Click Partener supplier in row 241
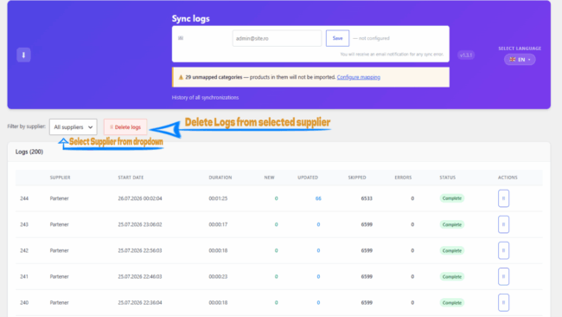Screen dimensions: 562x317 tap(59, 276)
